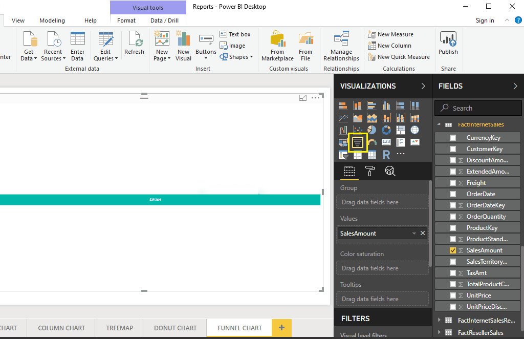Open the paint roller formatting pane
This screenshot has width=524, height=339.
pos(369,171)
